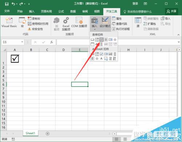Open Excel Add-ins (Excel 加载项)

[x=66, y=24]
